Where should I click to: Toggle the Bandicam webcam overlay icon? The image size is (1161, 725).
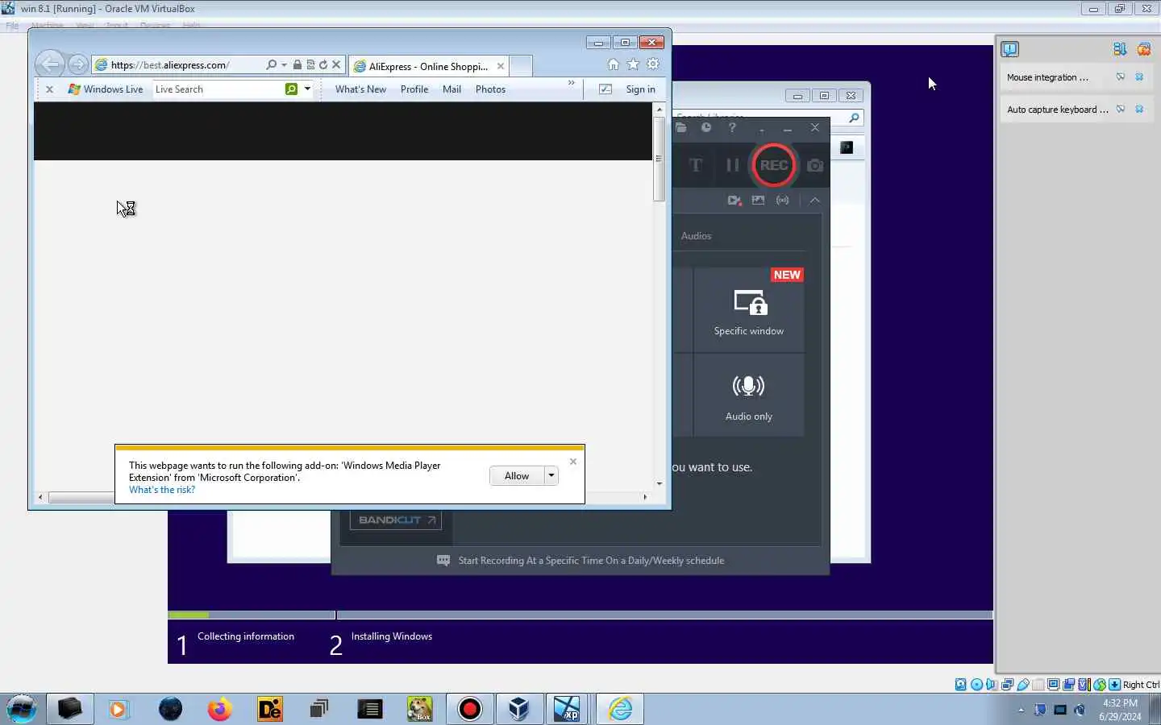tap(734, 200)
